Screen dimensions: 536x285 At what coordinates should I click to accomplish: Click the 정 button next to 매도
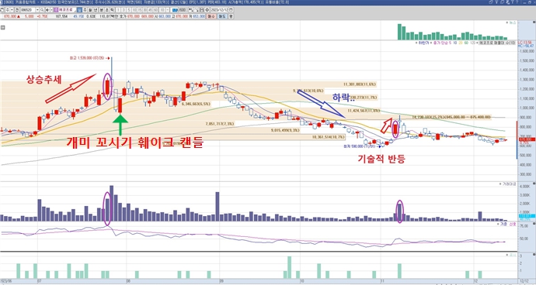(x=231, y=16)
